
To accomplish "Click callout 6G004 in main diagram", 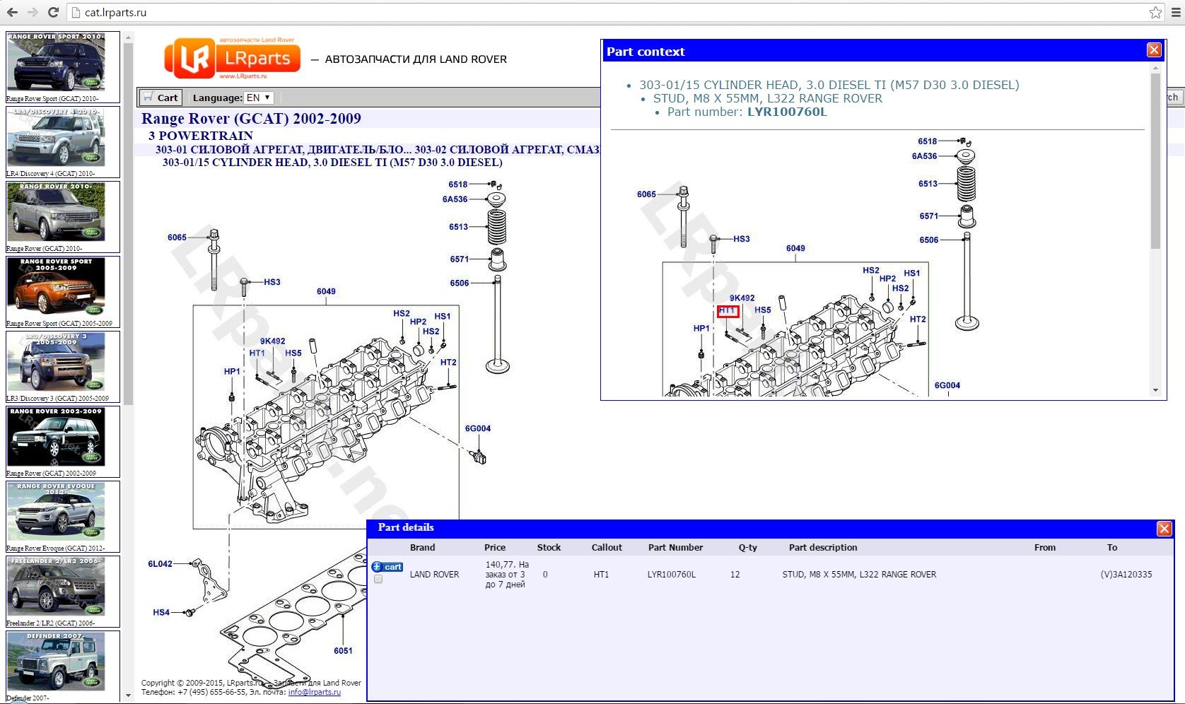I will [x=477, y=428].
